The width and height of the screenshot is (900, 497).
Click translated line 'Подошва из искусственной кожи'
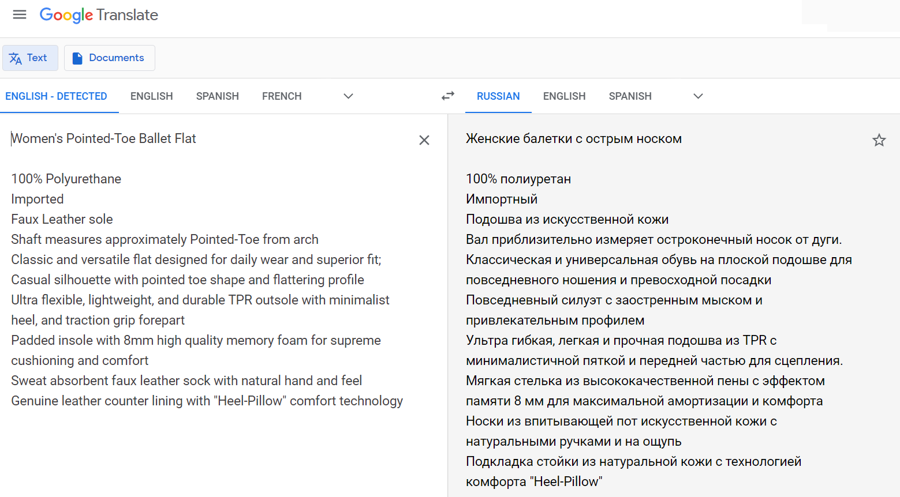click(567, 220)
